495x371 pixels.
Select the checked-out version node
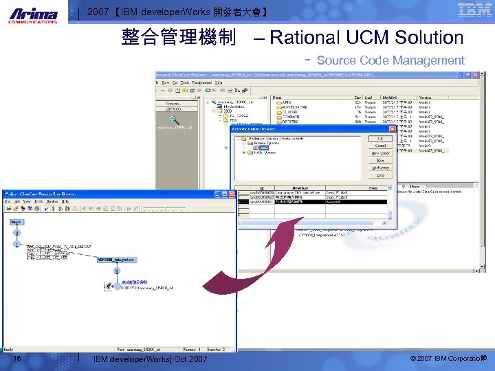(117, 286)
